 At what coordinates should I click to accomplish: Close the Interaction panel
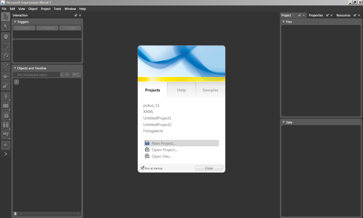pos(80,15)
